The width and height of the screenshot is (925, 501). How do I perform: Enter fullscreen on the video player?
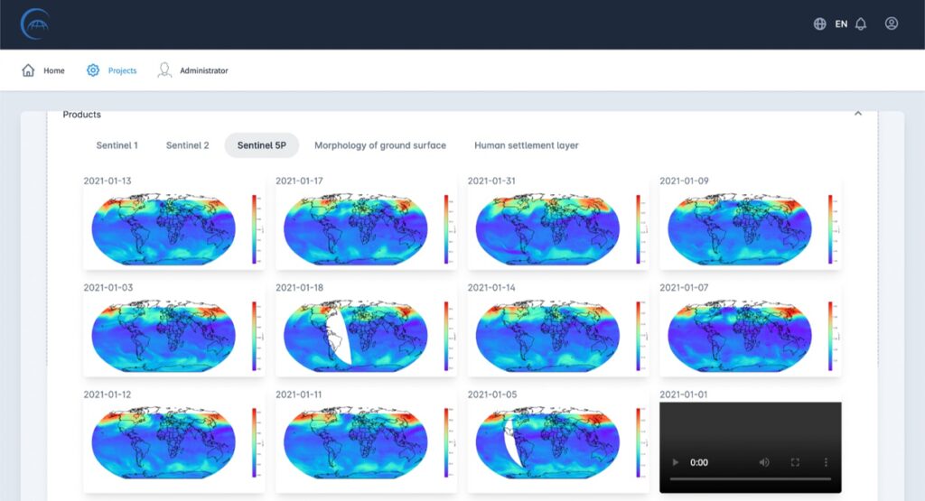(795, 463)
